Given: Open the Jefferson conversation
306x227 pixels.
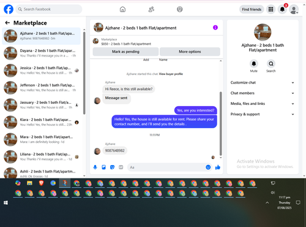Looking at the screenshot, I should 41,88.
